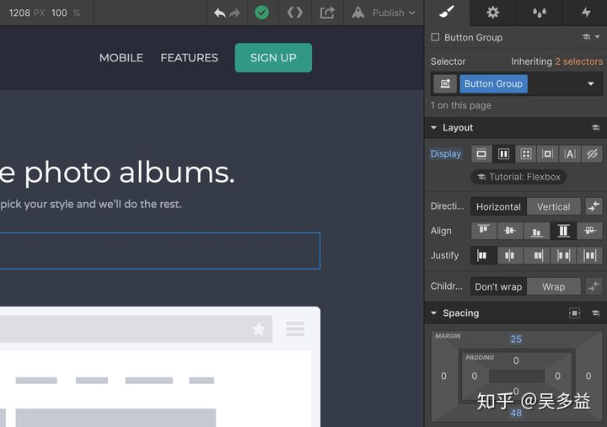This screenshot has height=427, width=607.
Task: Click the 2 selectors inheriting link
Action: pyautogui.click(x=578, y=61)
